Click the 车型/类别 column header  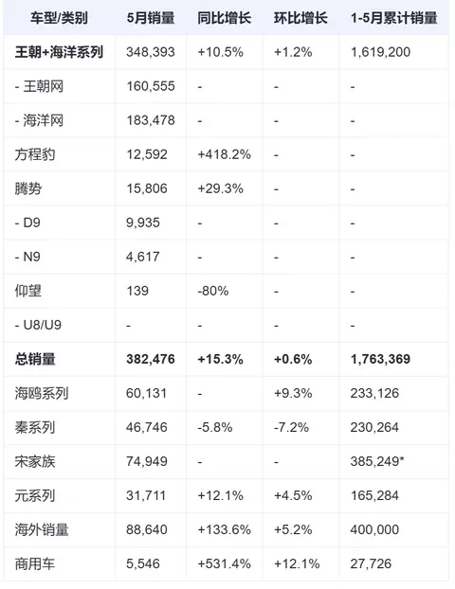[59, 18]
